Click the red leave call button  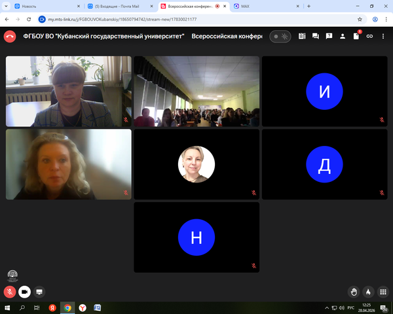tap(10, 37)
